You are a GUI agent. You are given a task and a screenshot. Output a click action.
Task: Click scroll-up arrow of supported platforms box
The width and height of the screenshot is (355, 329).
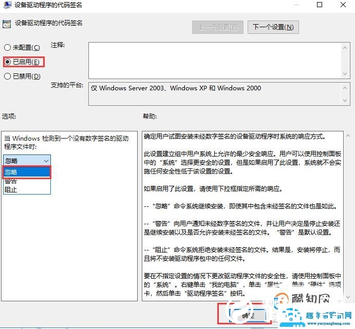point(345,88)
